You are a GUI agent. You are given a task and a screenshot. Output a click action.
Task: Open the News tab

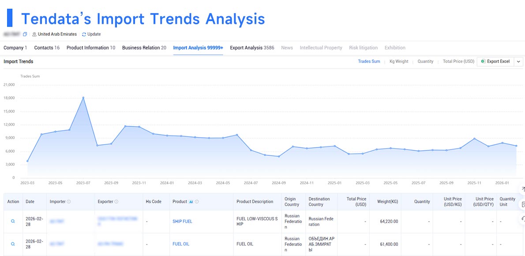point(287,48)
